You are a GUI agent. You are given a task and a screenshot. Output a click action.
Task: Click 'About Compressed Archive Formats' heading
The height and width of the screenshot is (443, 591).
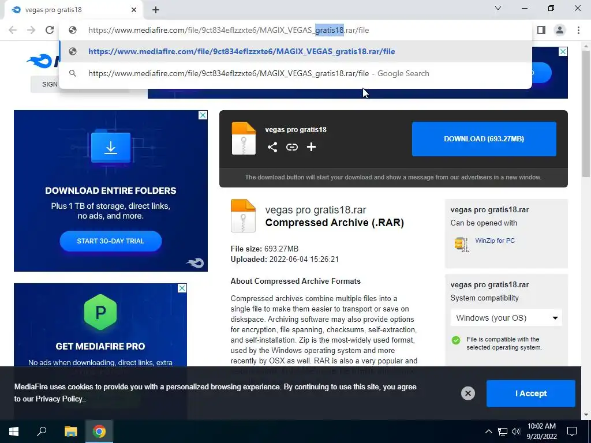(x=295, y=281)
